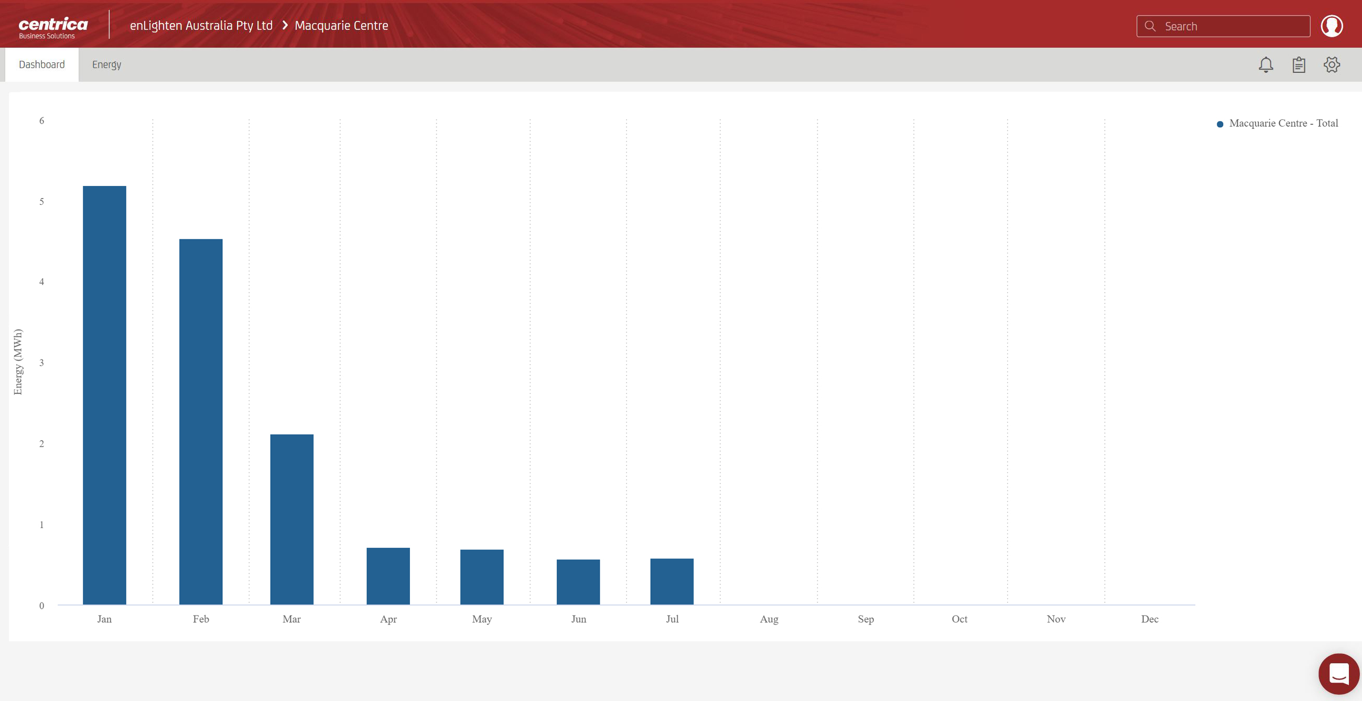Screen dimensions: 1362x701
Task: Click the search magnifier icon
Action: click(1150, 25)
